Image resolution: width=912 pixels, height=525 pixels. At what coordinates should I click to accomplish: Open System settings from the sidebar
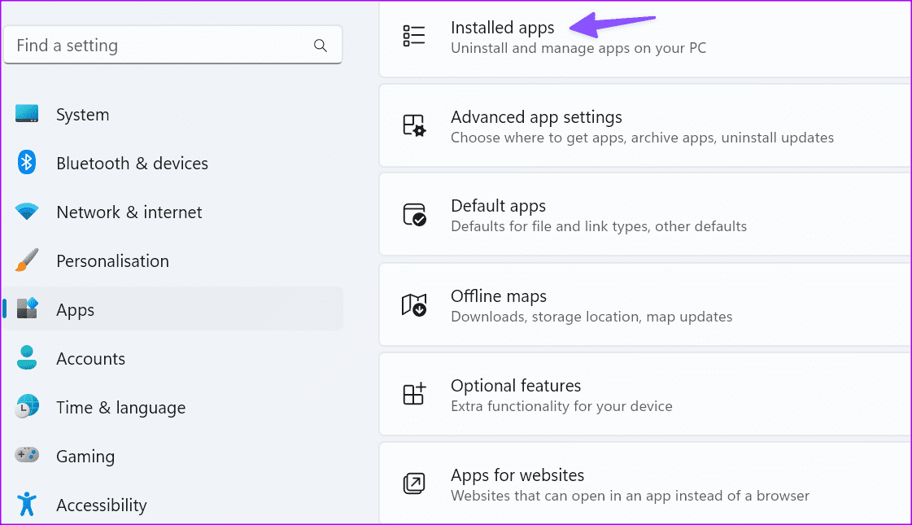click(x=82, y=114)
